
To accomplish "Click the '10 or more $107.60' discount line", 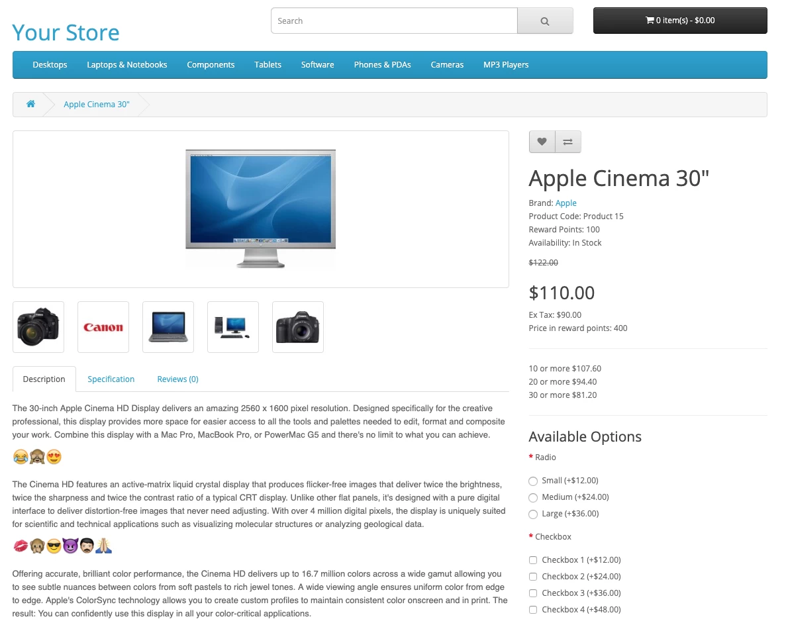I will 565,368.
